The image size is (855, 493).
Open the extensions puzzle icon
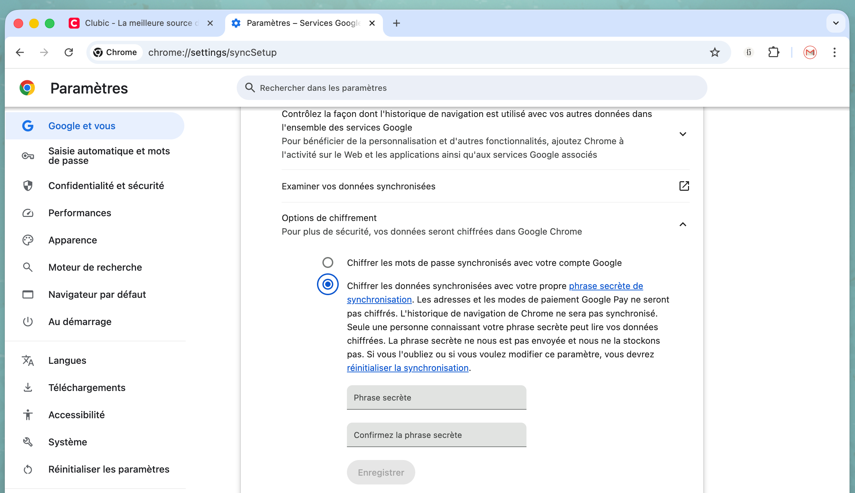[773, 52]
